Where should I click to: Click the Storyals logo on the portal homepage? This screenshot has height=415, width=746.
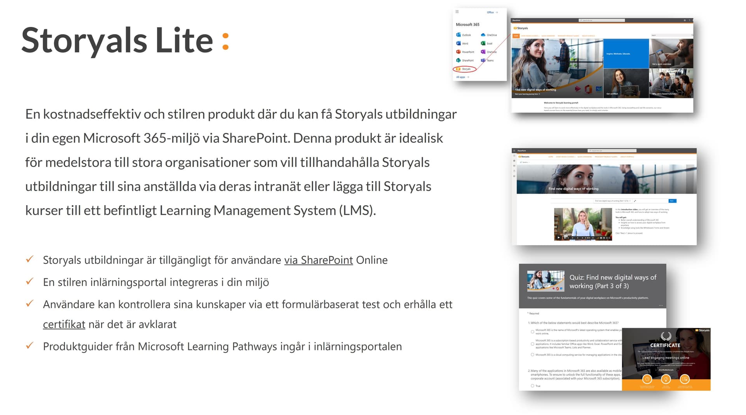pyautogui.click(x=521, y=28)
